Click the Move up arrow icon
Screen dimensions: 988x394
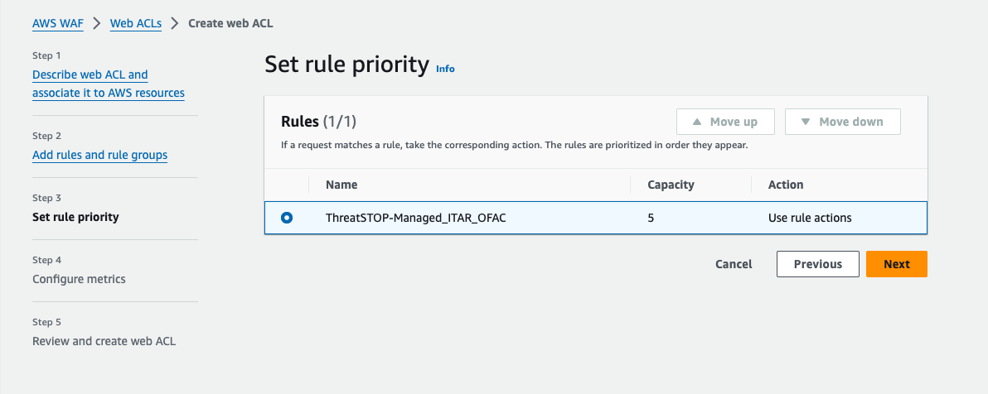click(697, 122)
